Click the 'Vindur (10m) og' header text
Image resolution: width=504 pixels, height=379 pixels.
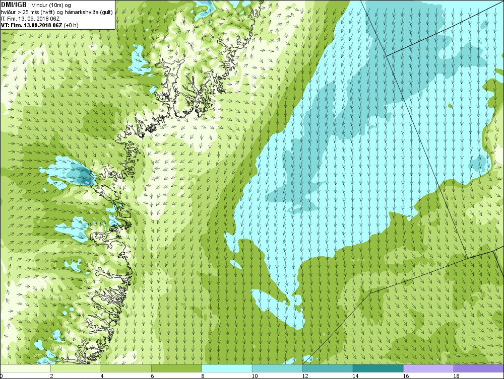click(x=51, y=5)
